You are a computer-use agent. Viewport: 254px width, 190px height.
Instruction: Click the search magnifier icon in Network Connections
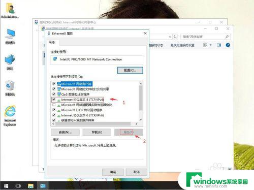tap(227, 37)
